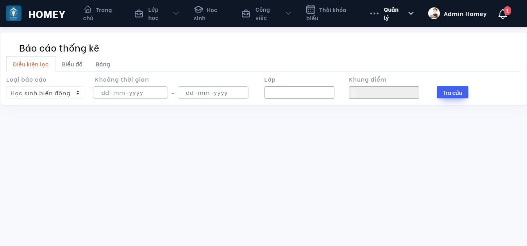Expand the Công việc dropdown chevron
The image size is (527, 246).
(288, 14)
